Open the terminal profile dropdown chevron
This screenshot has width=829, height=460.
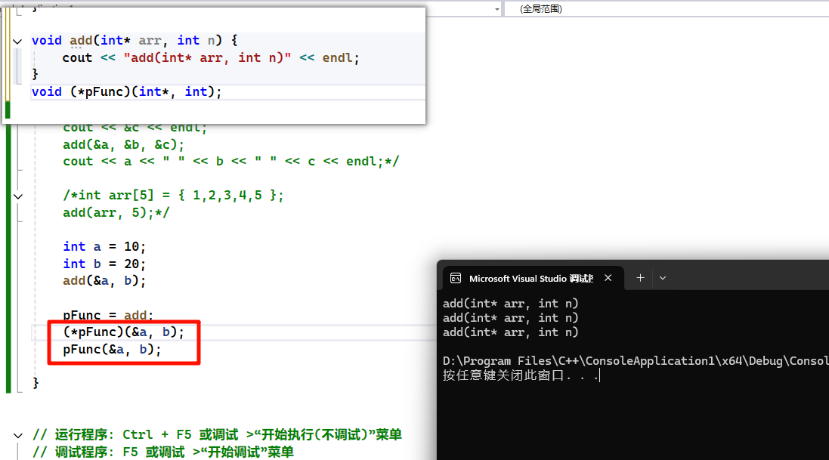[x=663, y=278]
